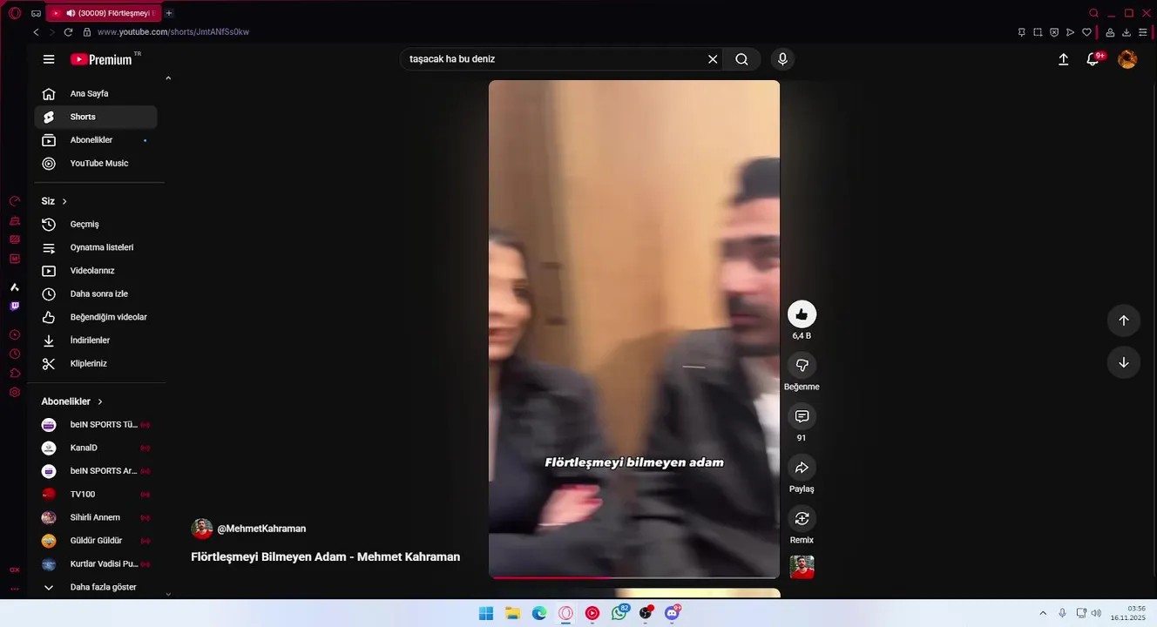This screenshot has height=627, width=1157.
Task: Open the YouTube create upload icon
Action: point(1063,59)
